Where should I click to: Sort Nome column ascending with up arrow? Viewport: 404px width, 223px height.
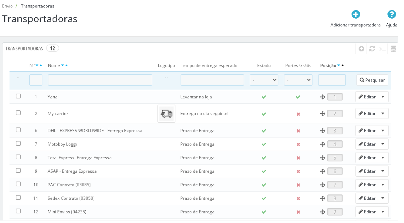pos(67,66)
